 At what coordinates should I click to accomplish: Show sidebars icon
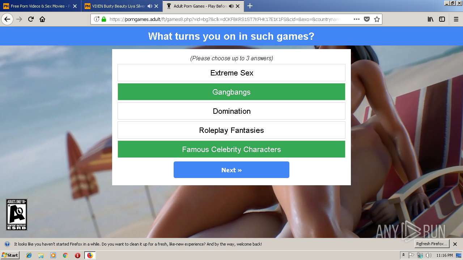pos(442,19)
